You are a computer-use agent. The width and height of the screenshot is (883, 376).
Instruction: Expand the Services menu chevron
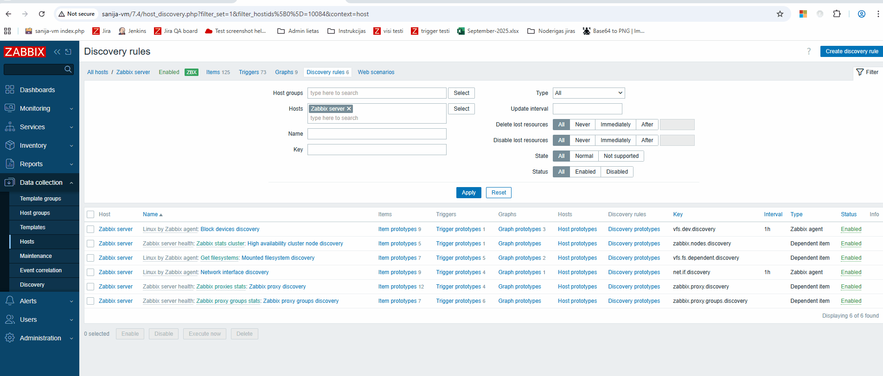click(x=71, y=127)
